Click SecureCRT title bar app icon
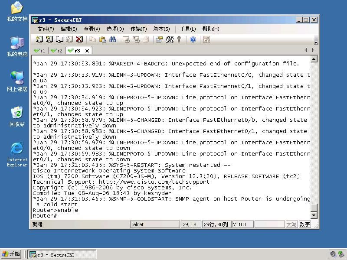 [35, 20]
